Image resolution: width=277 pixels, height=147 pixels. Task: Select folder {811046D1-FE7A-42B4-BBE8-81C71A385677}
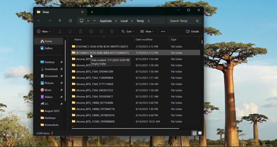pyautogui.click(x=135, y=53)
